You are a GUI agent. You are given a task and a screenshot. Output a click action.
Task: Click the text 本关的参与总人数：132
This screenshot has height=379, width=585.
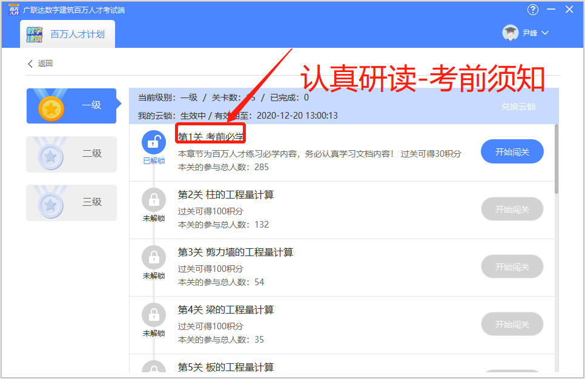[x=223, y=225]
